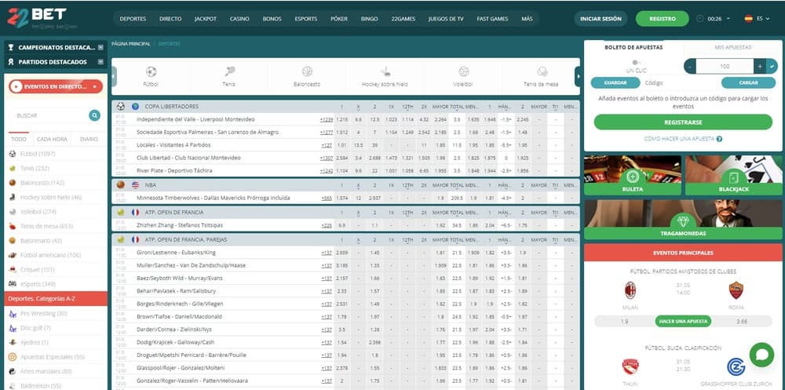
Task: Click Registrarse in bet slip
Action: (684, 122)
